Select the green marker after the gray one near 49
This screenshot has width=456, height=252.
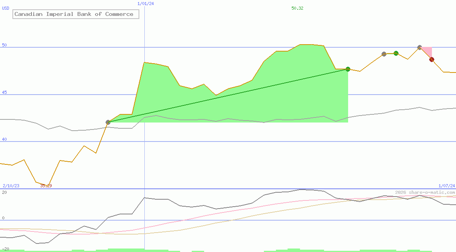click(x=396, y=53)
